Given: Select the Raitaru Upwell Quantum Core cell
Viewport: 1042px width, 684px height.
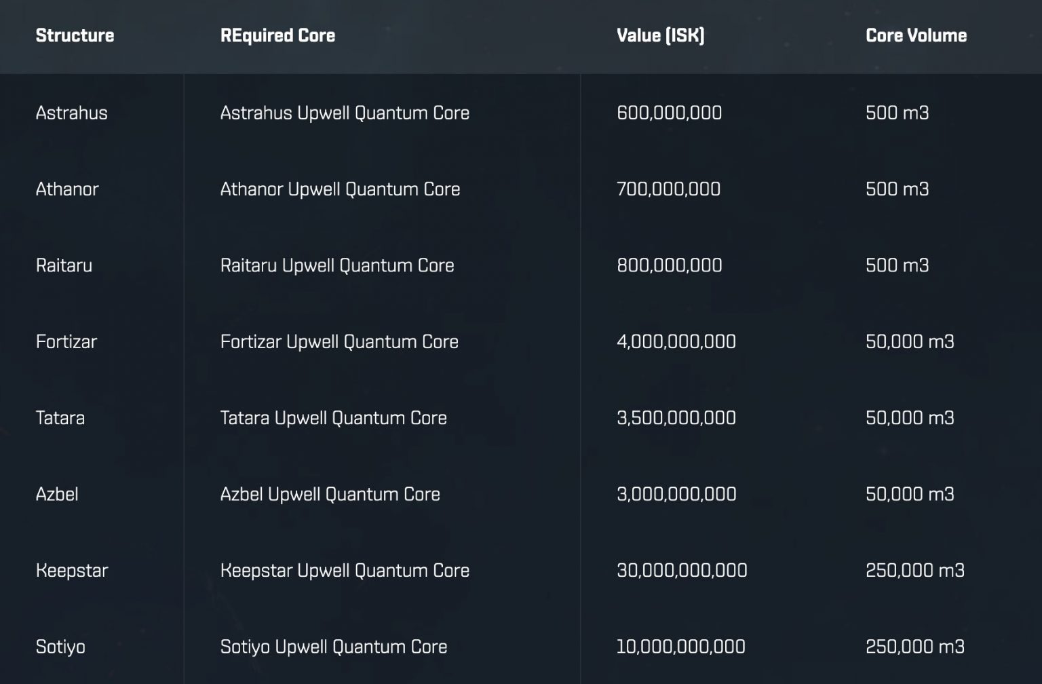Looking at the screenshot, I should coord(337,265).
